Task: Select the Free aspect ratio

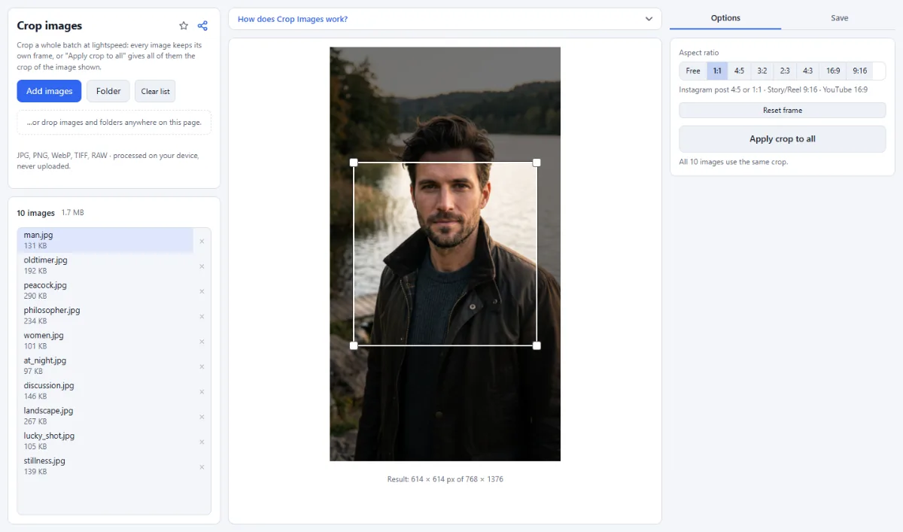Action: [x=693, y=71]
